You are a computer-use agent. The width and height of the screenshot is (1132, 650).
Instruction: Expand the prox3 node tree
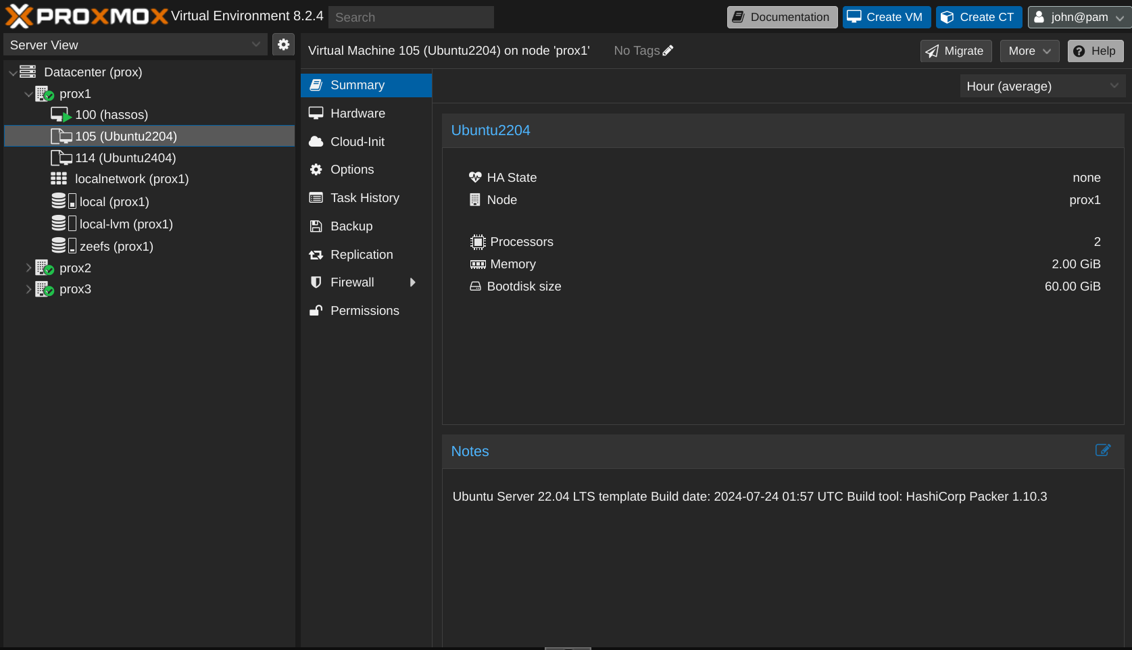click(28, 289)
